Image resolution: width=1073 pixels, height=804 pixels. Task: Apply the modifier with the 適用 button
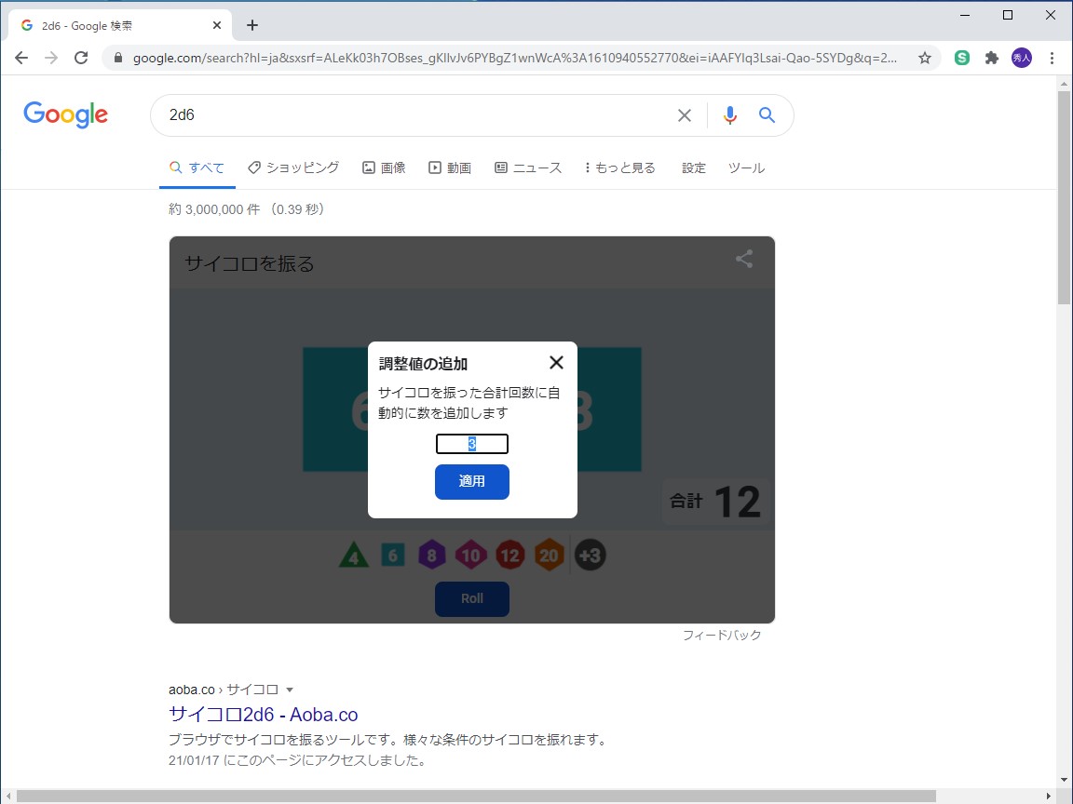click(471, 482)
